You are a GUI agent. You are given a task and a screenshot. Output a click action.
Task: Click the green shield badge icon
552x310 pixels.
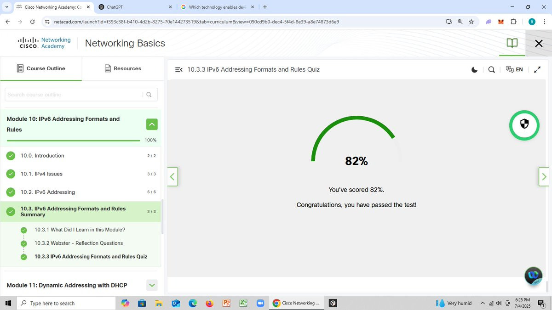[524, 125]
